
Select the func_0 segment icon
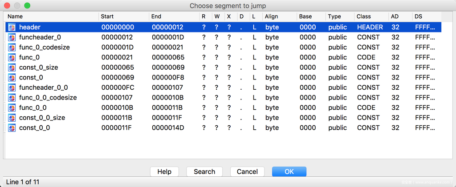(12, 57)
